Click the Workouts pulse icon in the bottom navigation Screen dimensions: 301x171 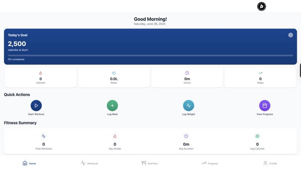point(83,163)
